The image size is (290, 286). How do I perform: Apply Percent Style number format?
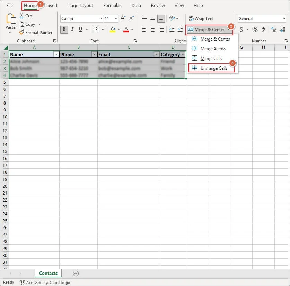(x=255, y=29)
